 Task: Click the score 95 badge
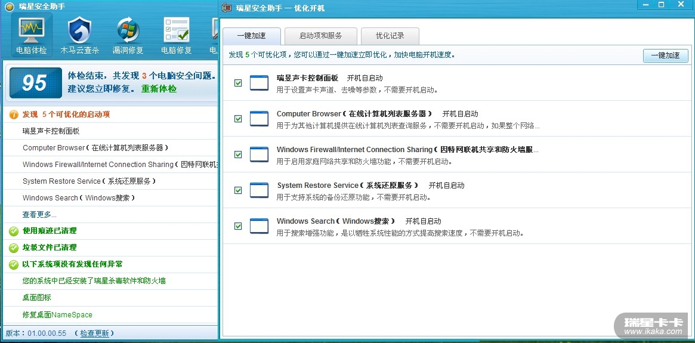coord(35,83)
